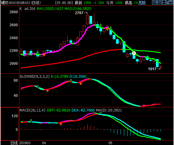Click the 2787 high price label

pyautogui.click(x=79, y=13)
